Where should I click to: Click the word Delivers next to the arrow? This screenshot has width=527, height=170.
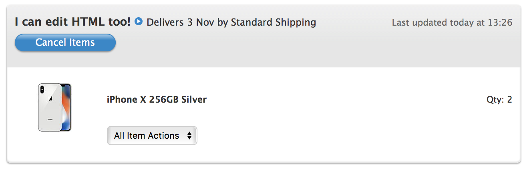click(166, 22)
